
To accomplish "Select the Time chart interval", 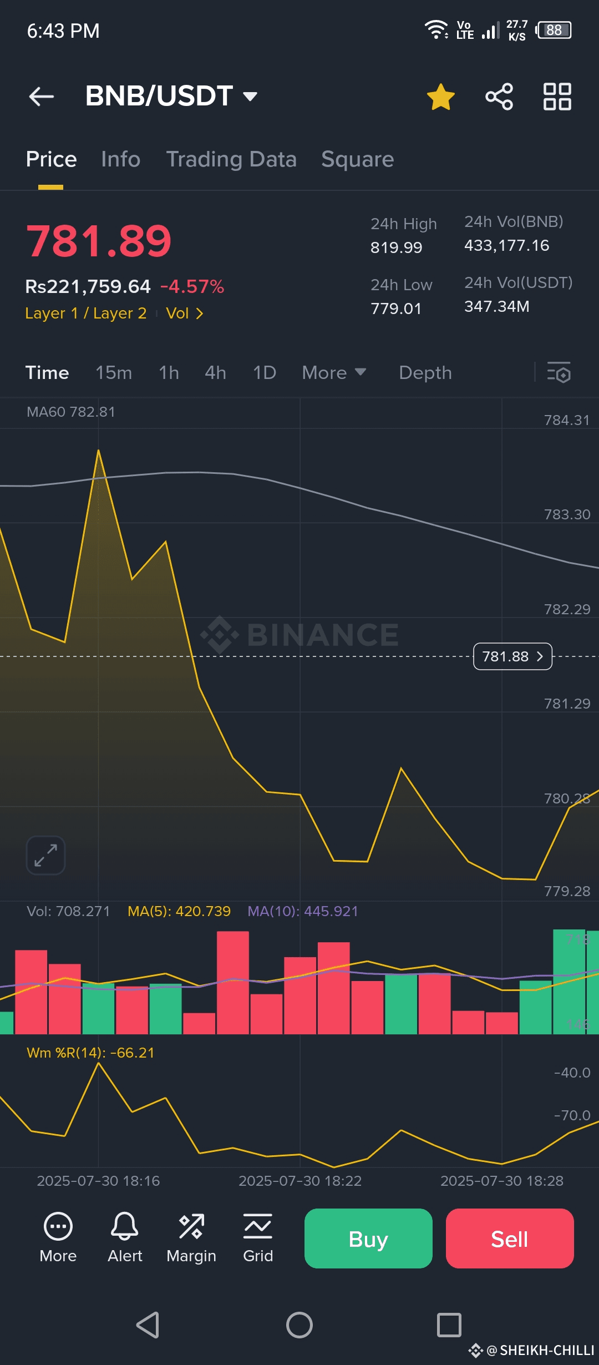I will 47,373.
